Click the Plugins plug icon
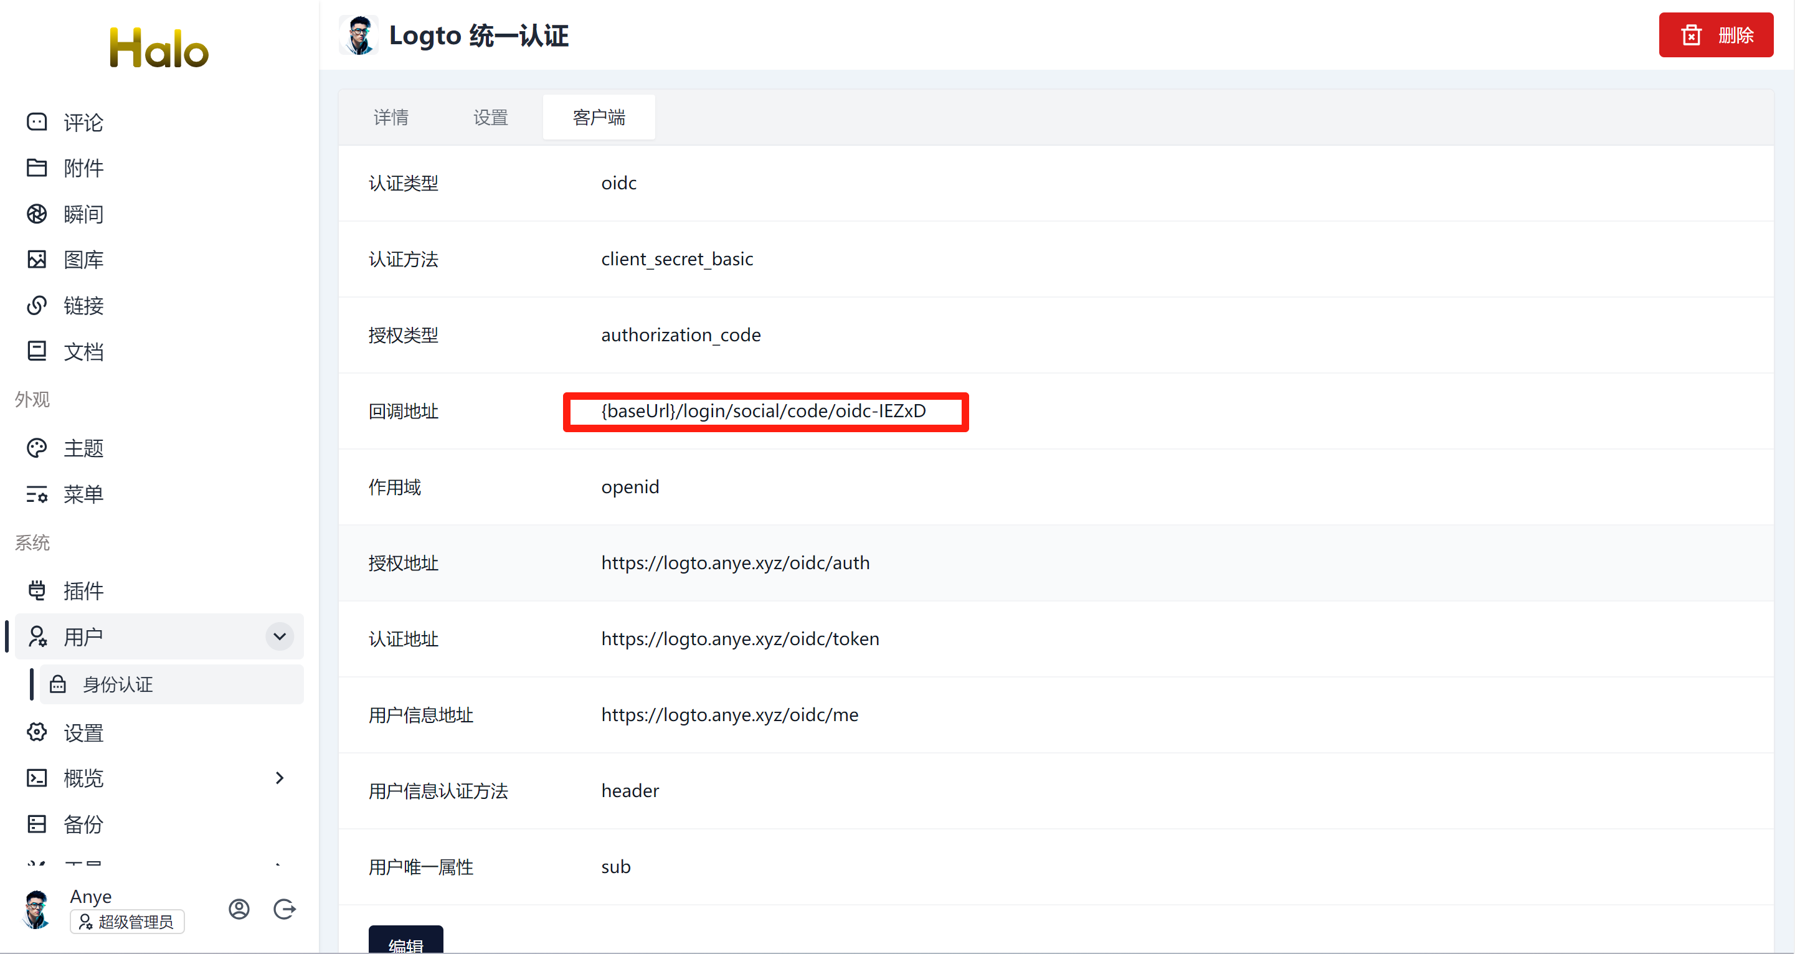Viewport: 1795px width, 954px height. (37, 590)
